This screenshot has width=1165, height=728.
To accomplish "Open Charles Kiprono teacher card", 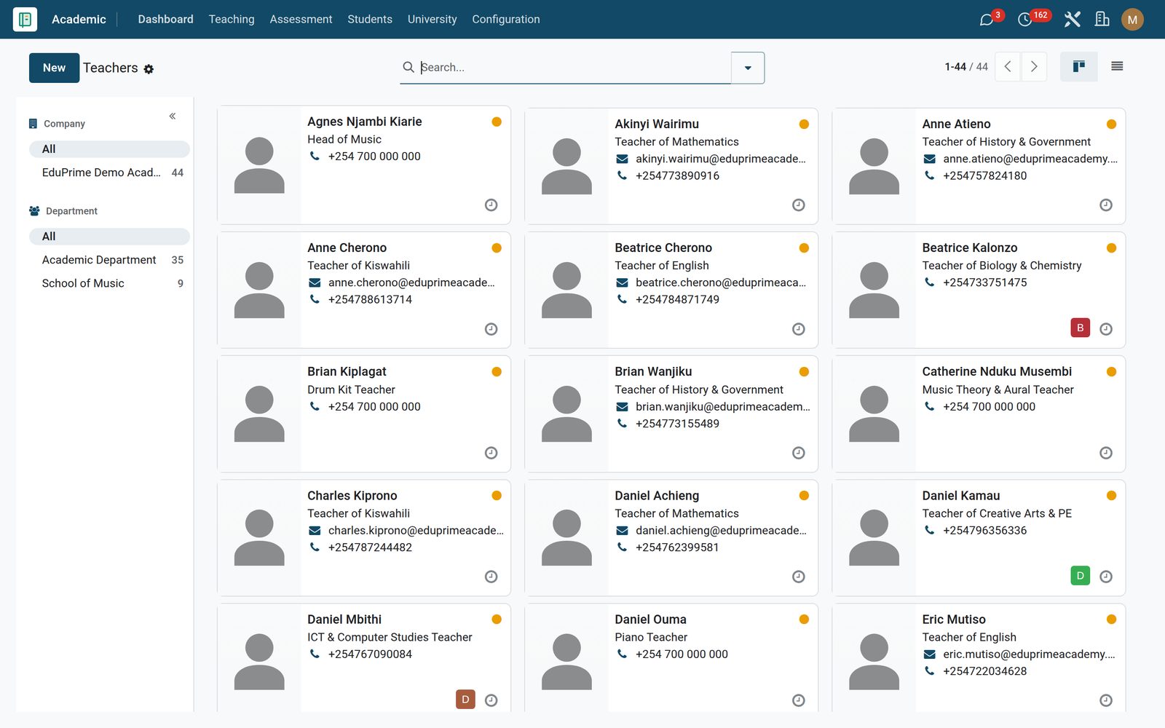I will point(364,537).
